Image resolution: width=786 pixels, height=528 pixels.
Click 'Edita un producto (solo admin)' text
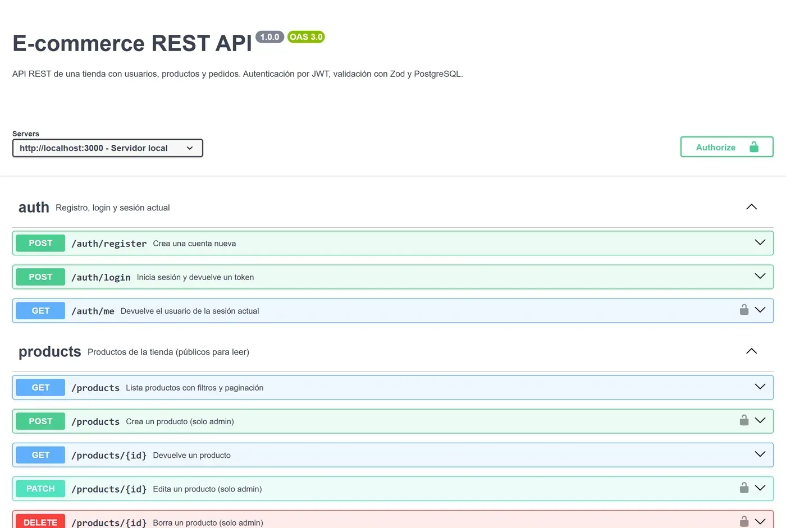[x=207, y=489]
